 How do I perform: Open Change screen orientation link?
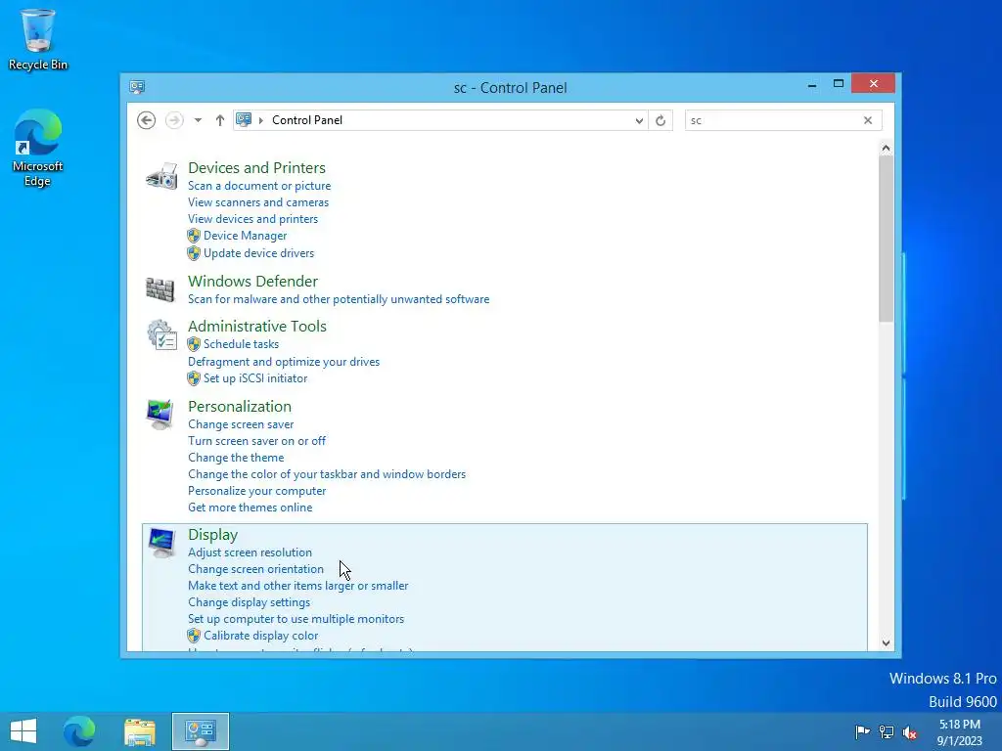(x=255, y=569)
